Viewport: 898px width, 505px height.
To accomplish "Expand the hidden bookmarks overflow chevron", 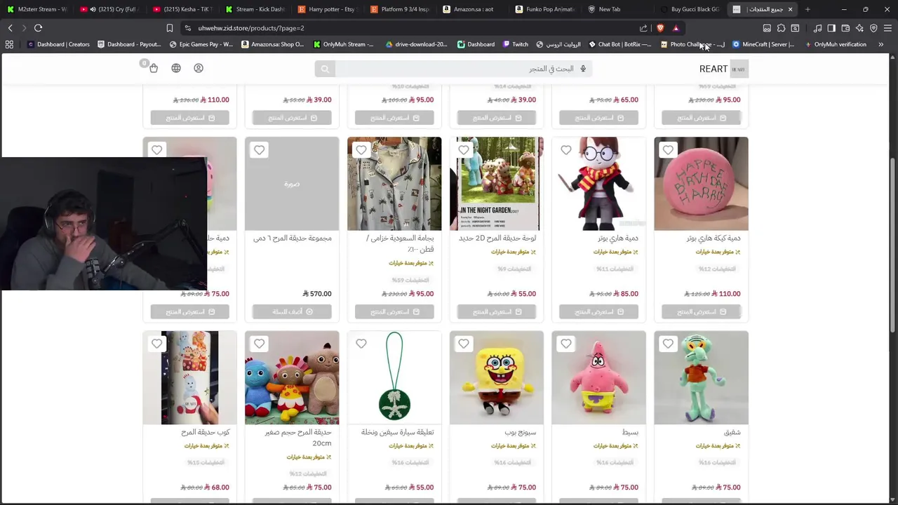I will (x=880, y=44).
